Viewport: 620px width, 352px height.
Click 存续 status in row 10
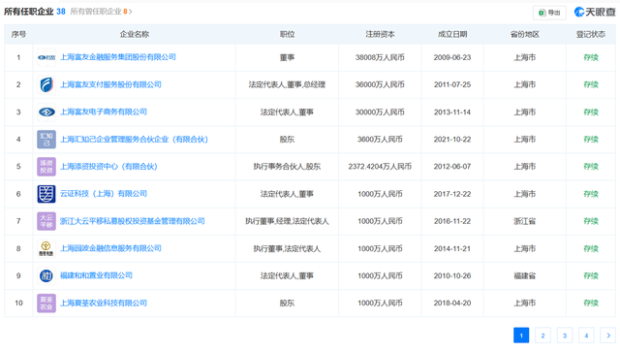point(591,304)
